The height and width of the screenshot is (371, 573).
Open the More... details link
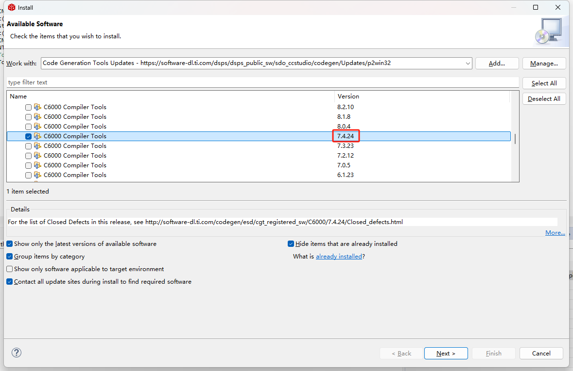(x=555, y=232)
